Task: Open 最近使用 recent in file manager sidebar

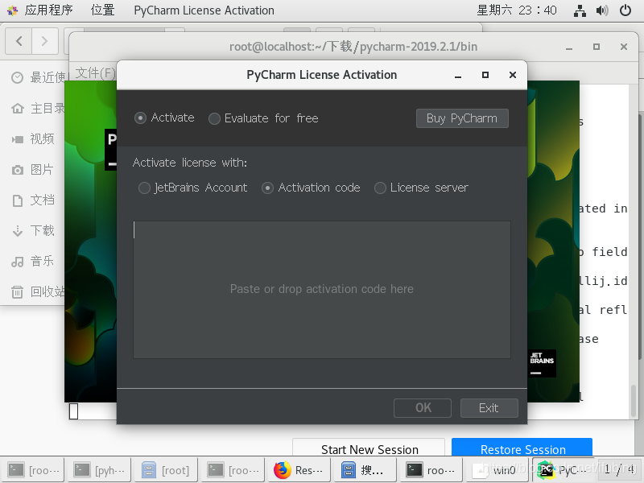Action: (x=38, y=77)
